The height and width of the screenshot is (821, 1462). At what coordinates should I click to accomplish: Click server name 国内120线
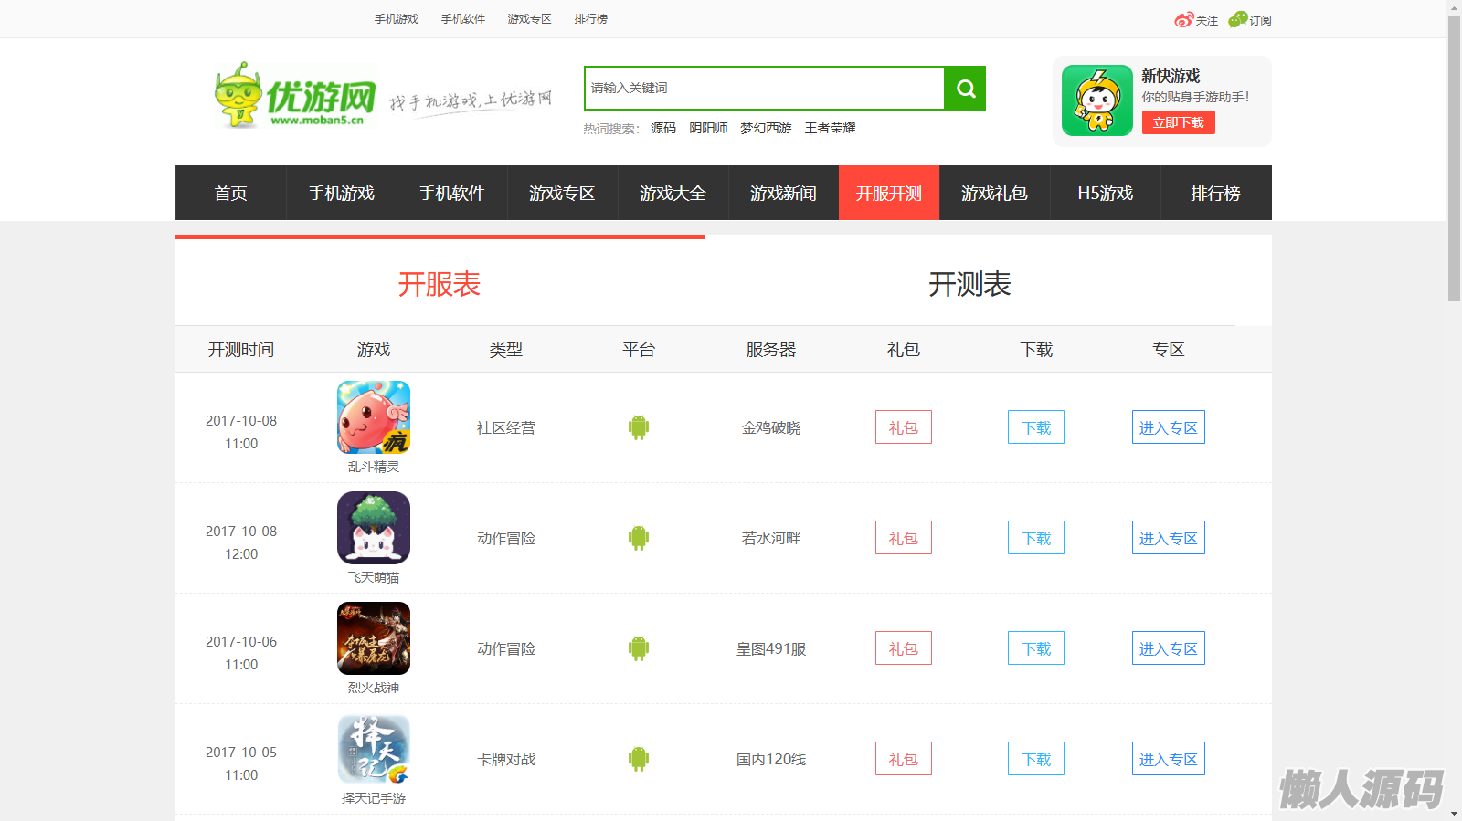point(771,759)
